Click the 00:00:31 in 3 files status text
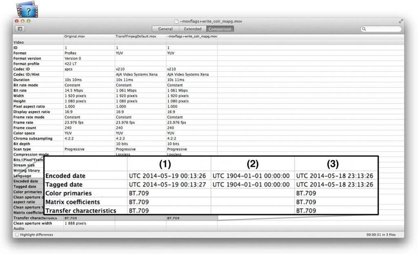The image size is (418, 254). tap(381, 234)
